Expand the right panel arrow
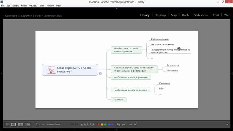 point(232,74)
